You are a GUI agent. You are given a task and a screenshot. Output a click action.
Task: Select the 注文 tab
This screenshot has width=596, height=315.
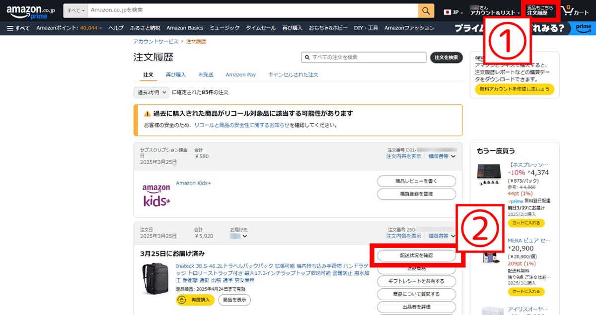[149, 75]
